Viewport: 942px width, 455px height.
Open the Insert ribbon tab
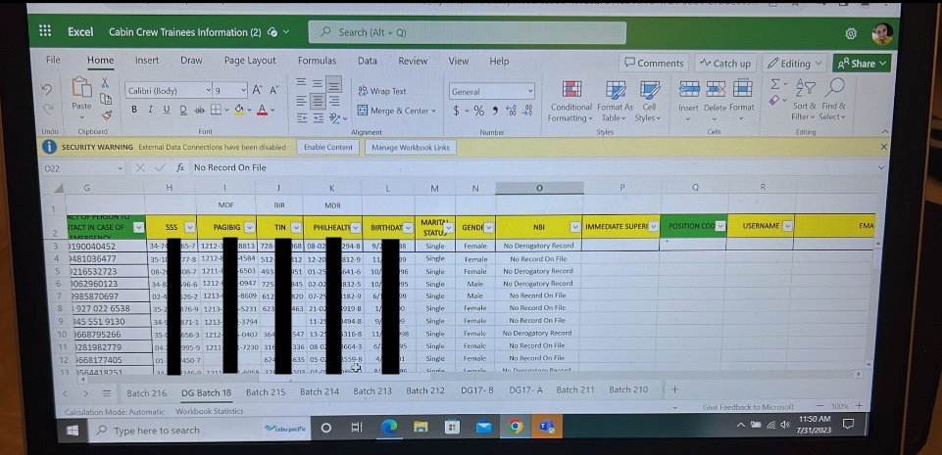(147, 61)
